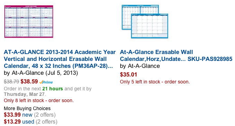This screenshot has height=126, width=235.
Task: Click 'Only 8 left in stock' notice
Action: pos(39,100)
